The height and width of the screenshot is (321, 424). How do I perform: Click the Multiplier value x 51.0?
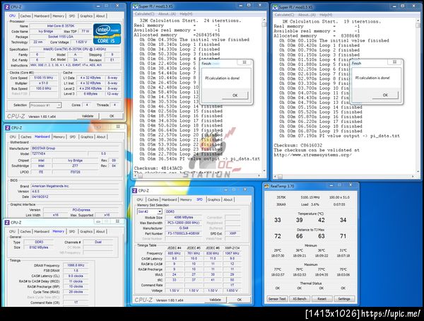tap(43, 83)
